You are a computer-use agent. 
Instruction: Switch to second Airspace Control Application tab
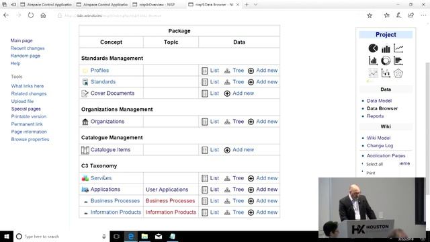[102, 5]
